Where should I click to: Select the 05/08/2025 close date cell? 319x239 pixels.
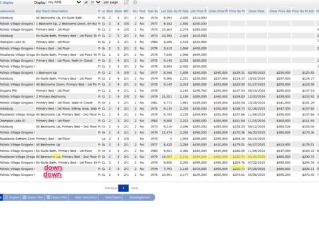click(x=257, y=175)
